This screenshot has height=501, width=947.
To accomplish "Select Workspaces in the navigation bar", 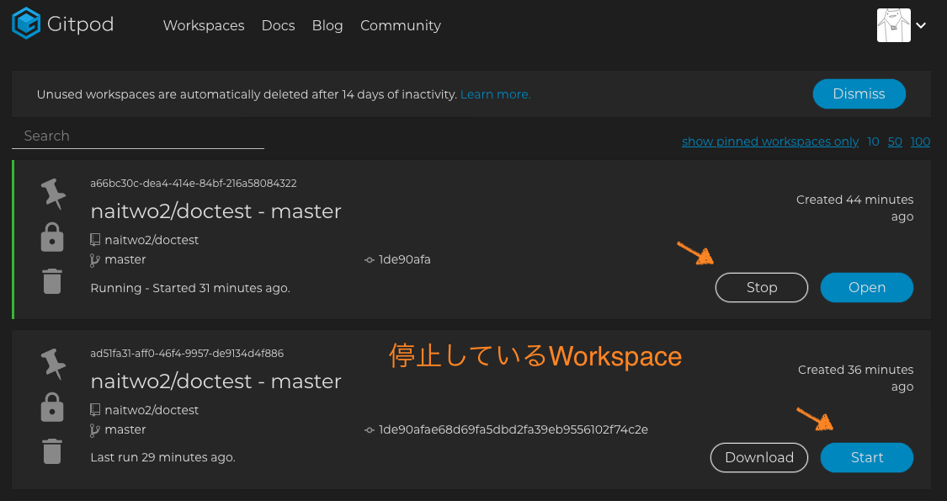I will [204, 25].
